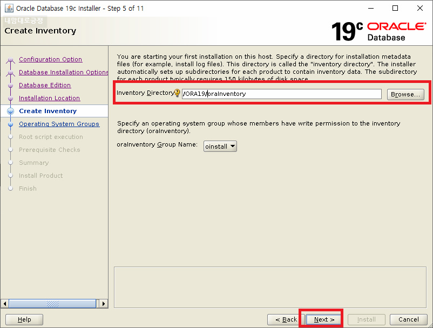The width and height of the screenshot is (433, 328).
Task: Click the Install Product step text
Action: [x=40, y=176]
